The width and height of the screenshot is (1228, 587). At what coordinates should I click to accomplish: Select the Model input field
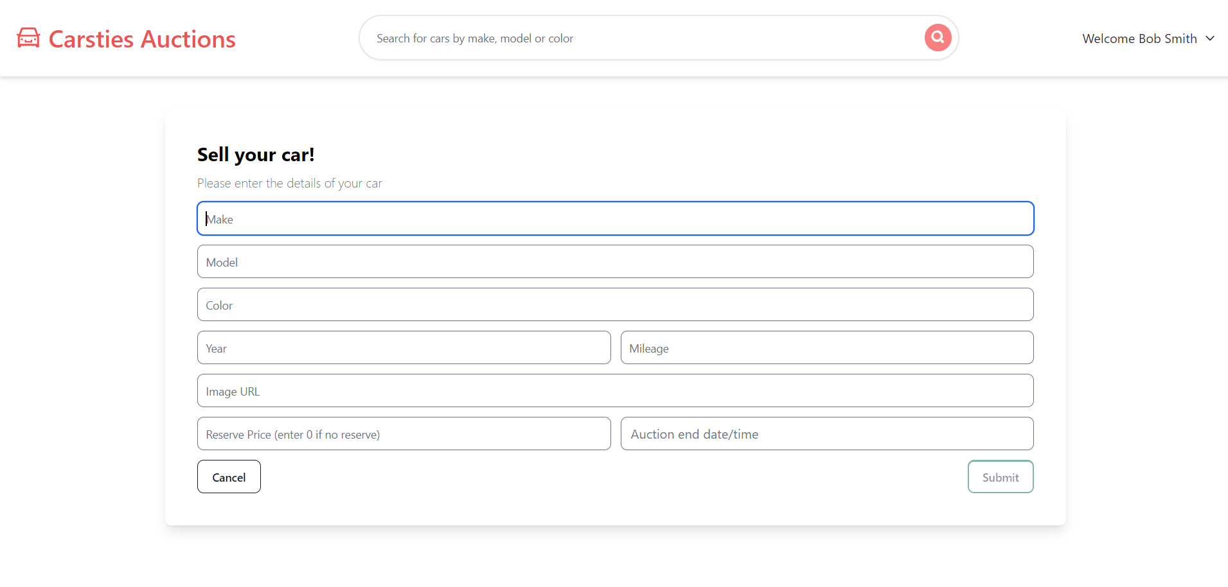(615, 262)
